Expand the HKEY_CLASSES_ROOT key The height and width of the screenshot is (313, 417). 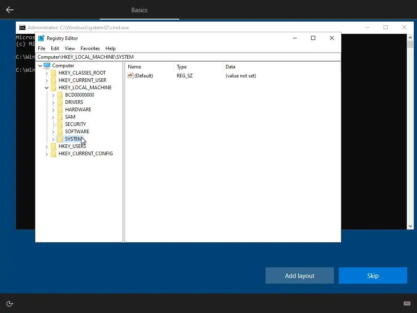[47, 73]
